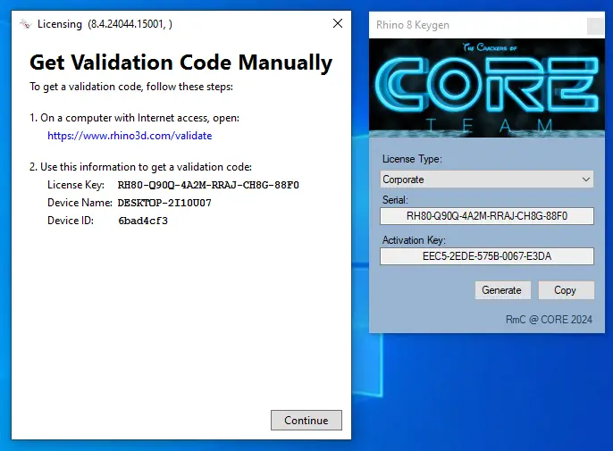Open the rhino3d.com/validate link
613x451 pixels.
(x=130, y=136)
